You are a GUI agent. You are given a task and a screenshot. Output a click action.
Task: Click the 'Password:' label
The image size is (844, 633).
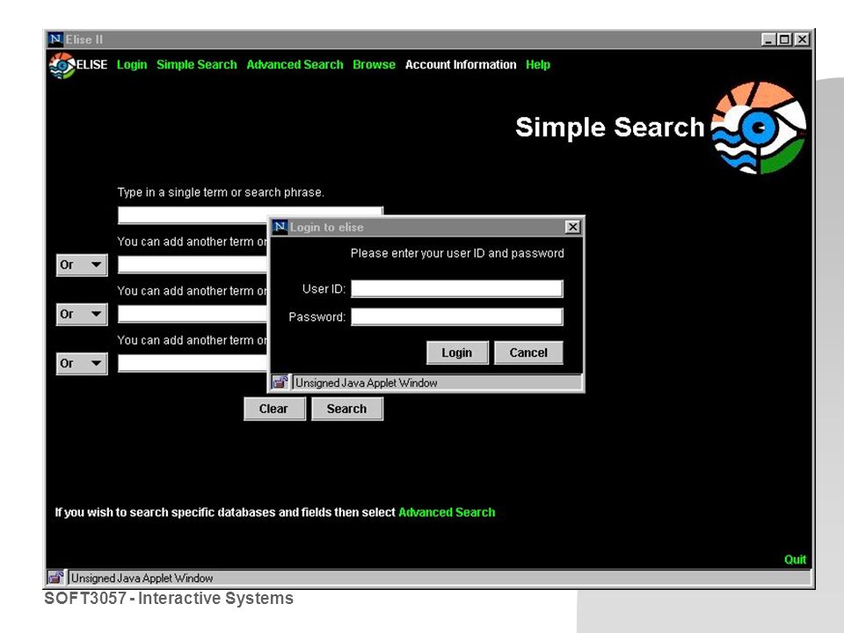coord(317,317)
